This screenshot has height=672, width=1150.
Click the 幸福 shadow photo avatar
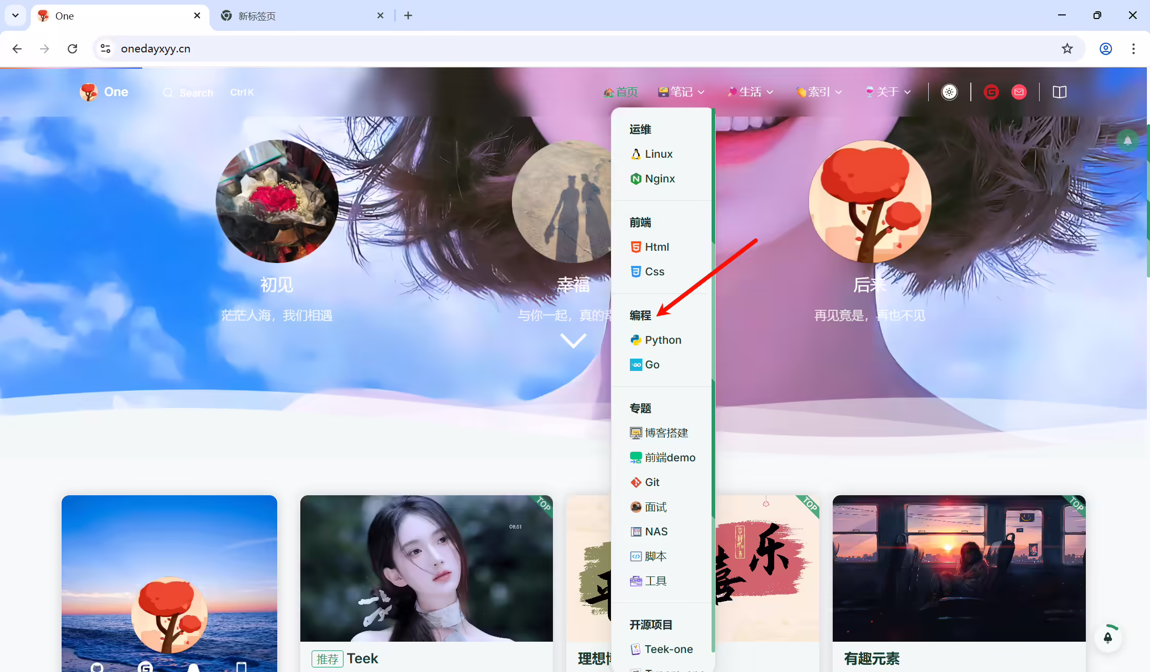[561, 201]
